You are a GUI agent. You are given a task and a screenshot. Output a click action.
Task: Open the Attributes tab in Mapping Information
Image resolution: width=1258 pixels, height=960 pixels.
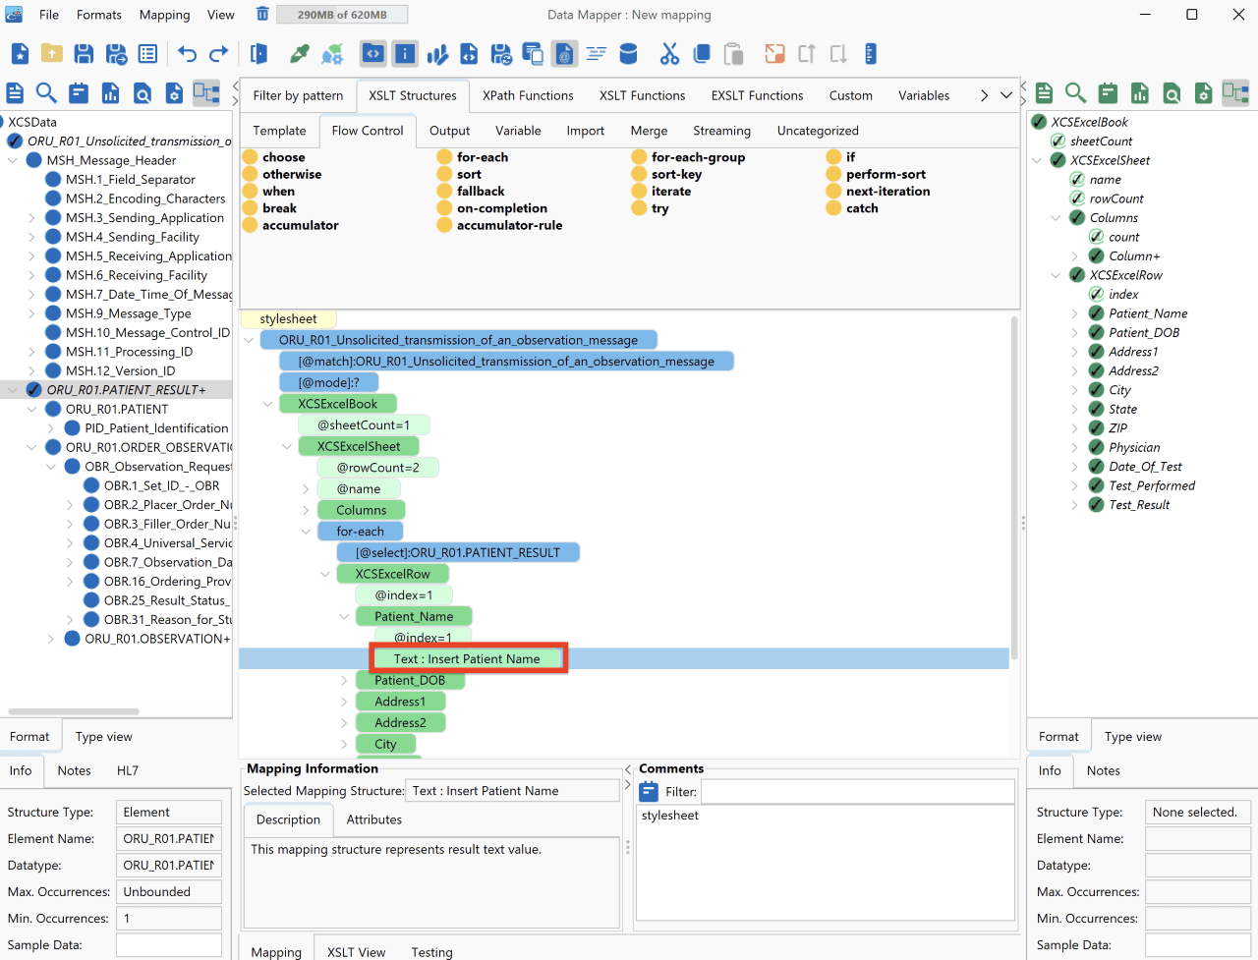[x=373, y=819]
